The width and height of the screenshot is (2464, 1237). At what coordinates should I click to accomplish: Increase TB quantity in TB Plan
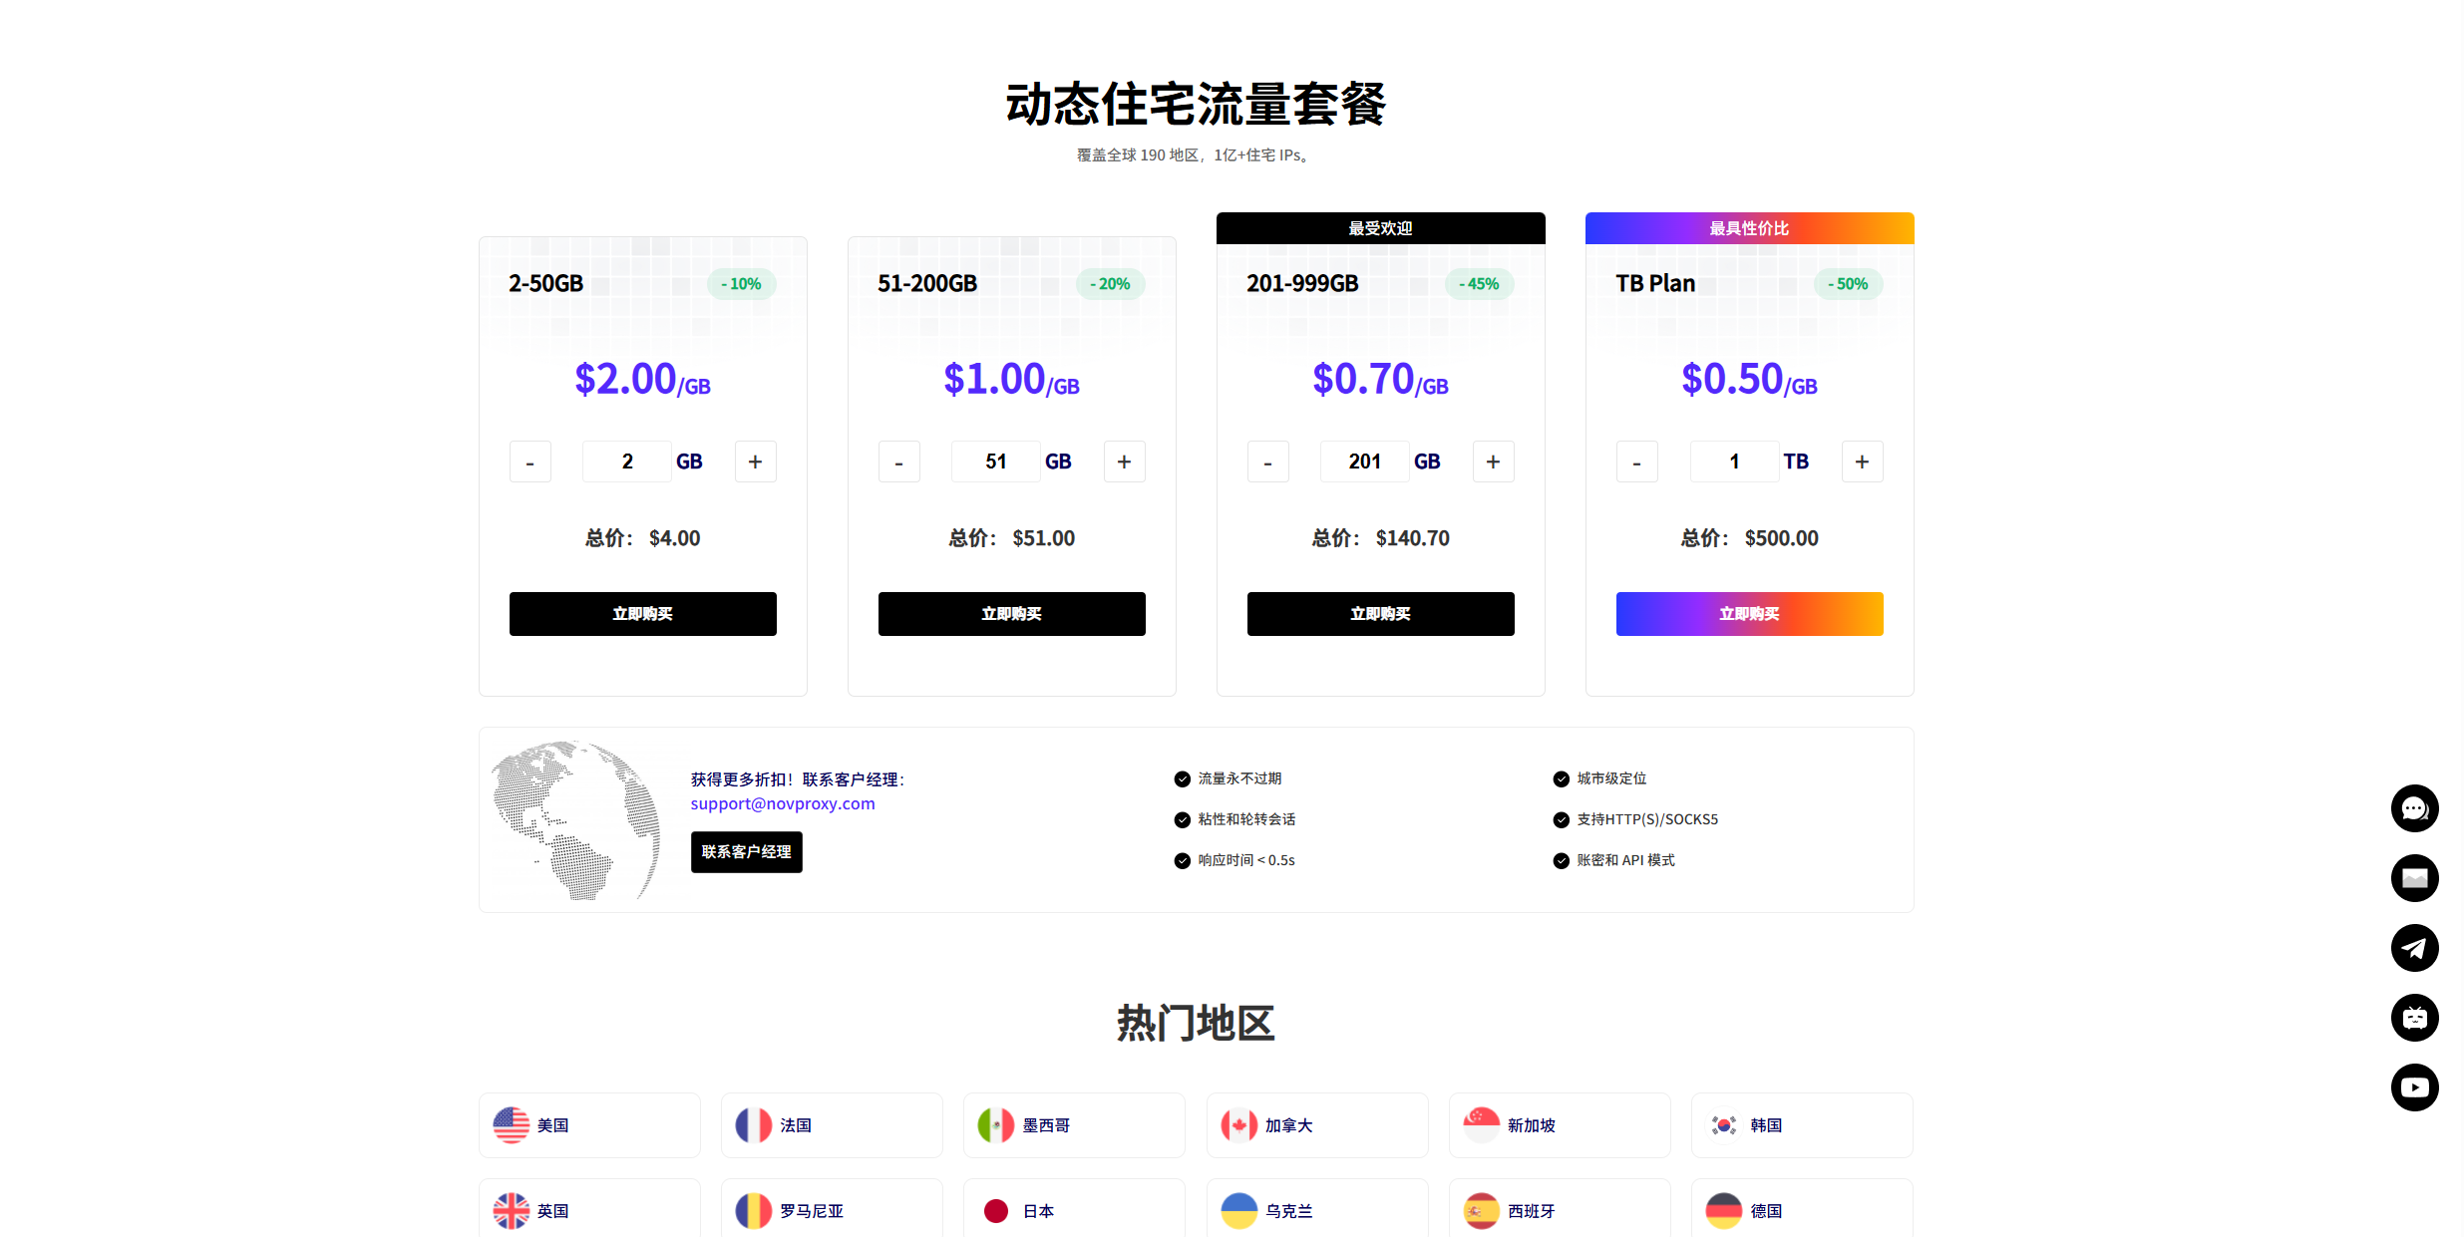click(x=1862, y=462)
